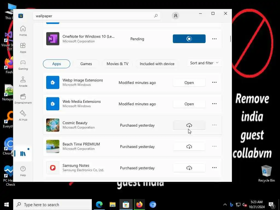
Task: Open more options for Cosmic Beauty
Action: pyautogui.click(x=214, y=125)
